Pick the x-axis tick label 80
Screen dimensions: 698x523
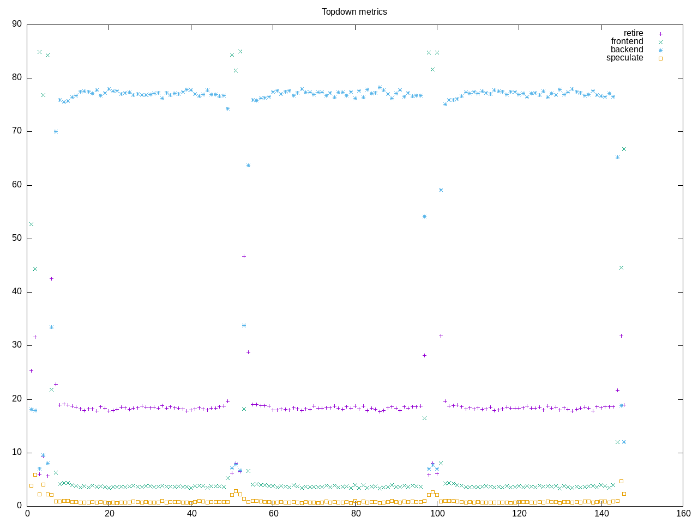pyautogui.click(x=356, y=514)
